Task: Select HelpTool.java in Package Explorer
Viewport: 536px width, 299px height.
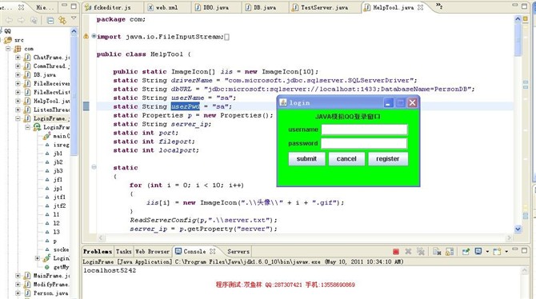Action: (x=47, y=101)
